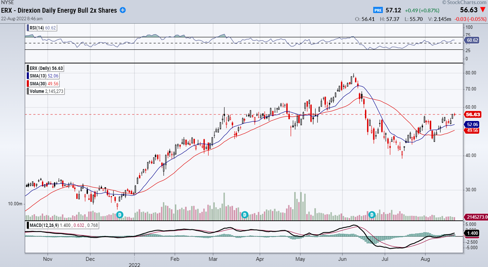This screenshot has width=488, height=267.
Task: Click the 30.00 price axis label
Action: click(x=470, y=190)
